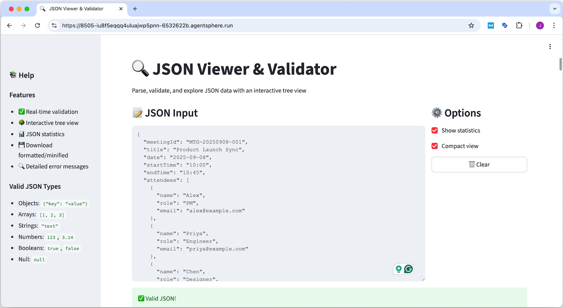
Task: Click the blue M mail extension icon
Action: [490, 25]
